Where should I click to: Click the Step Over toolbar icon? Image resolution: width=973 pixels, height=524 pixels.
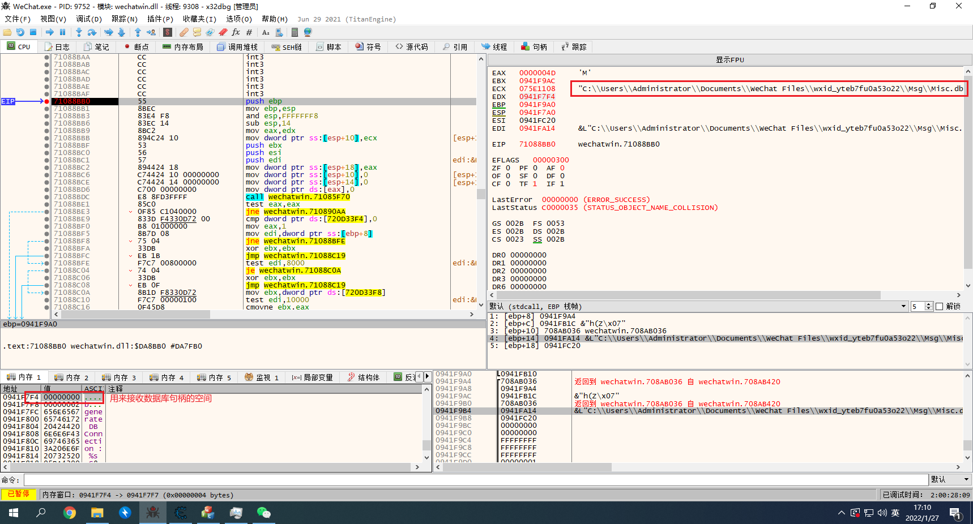[x=92, y=32]
